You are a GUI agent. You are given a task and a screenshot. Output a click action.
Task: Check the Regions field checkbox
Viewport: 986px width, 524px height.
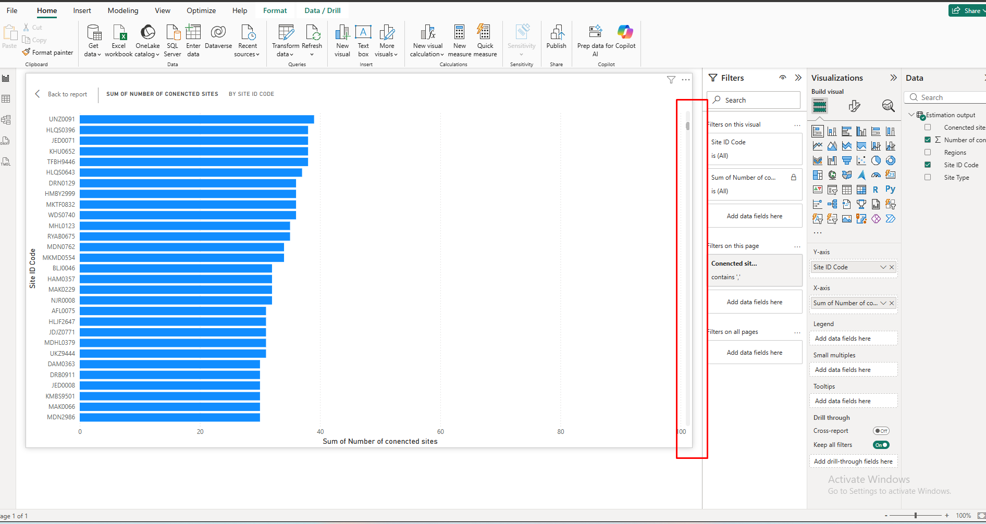928,153
